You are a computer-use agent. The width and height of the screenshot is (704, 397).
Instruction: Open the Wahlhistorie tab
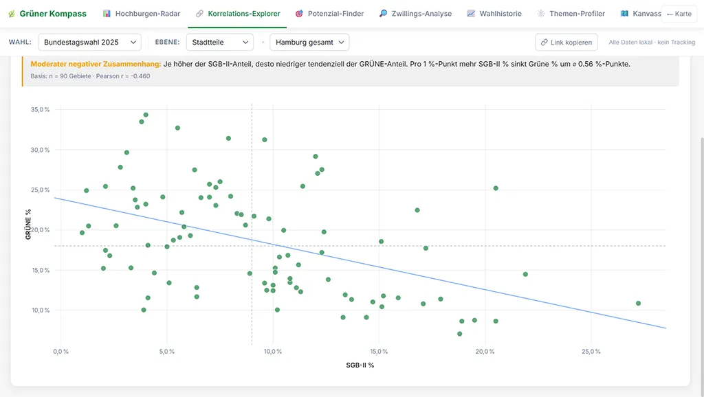pos(494,14)
